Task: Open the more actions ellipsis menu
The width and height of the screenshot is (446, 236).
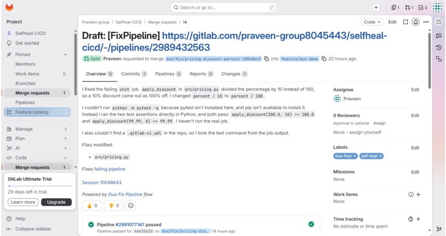Action: click(x=426, y=22)
